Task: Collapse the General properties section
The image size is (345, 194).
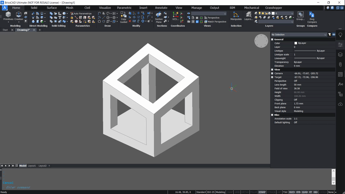Action: pyautogui.click(x=272, y=39)
